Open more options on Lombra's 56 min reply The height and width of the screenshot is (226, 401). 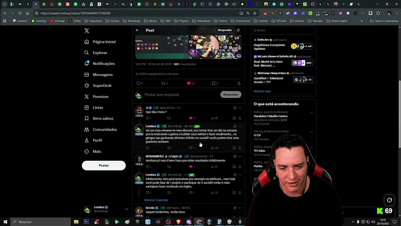coord(240,126)
